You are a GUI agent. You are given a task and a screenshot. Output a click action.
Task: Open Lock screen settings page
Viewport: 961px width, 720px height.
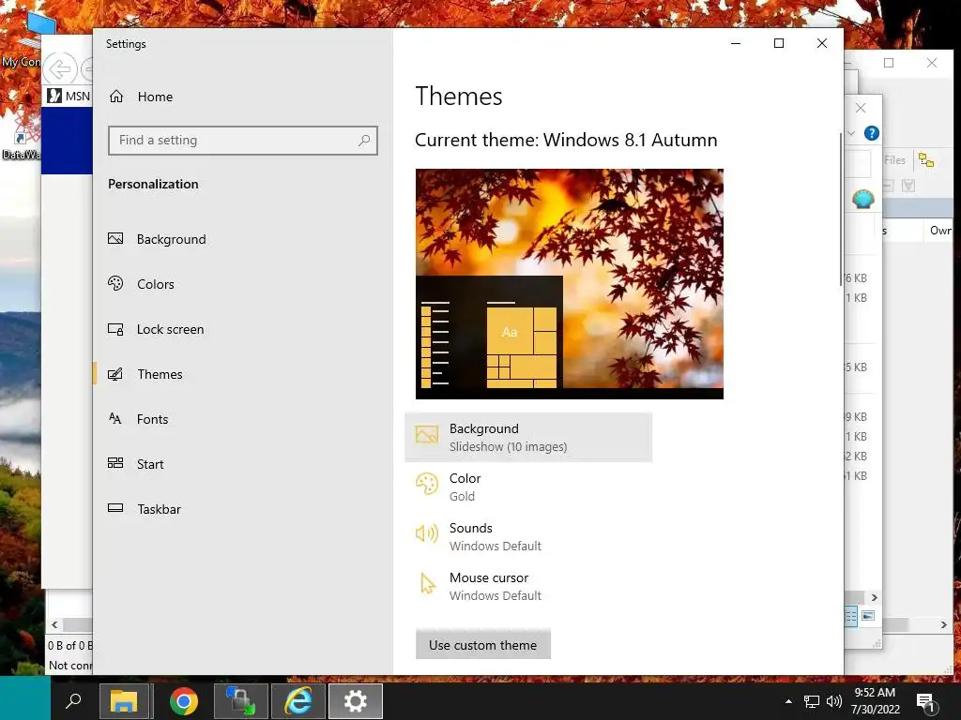[x=156, y=329]
